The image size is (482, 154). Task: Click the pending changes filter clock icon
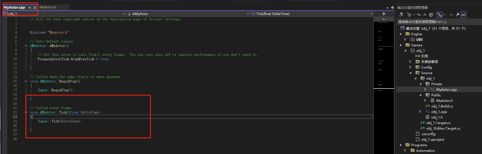[409, 15]
